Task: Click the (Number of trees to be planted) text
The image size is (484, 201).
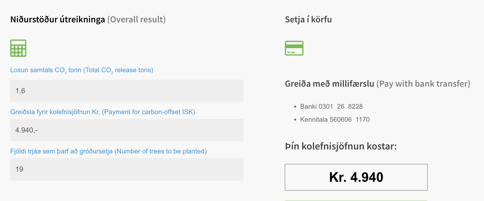Action: click(x=161, y=151)
